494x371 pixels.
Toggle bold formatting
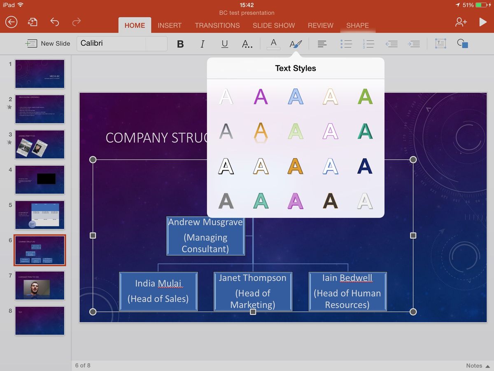click(180, 44)
